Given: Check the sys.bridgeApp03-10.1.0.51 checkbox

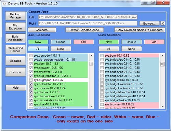Looking at the screenshot, I should coord(102,68).
